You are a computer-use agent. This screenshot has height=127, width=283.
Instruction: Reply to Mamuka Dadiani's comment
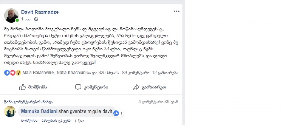pyautogui.click(x=55, y=120)
